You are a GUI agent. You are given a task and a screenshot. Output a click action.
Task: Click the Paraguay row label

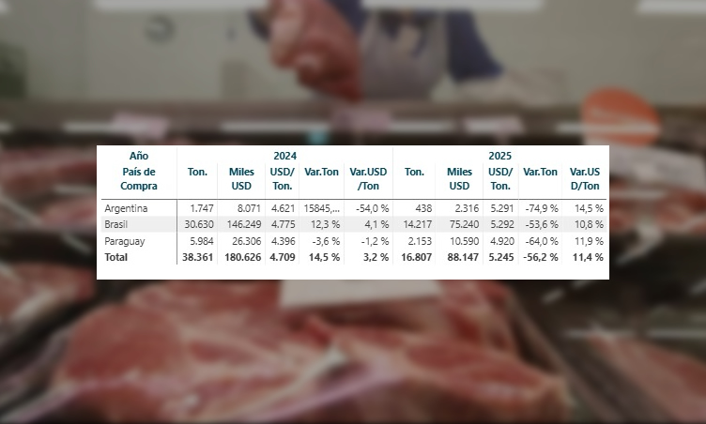click(x=125, y=241)
